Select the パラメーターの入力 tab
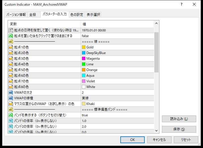The image size is (203, 148). [55, 14]
